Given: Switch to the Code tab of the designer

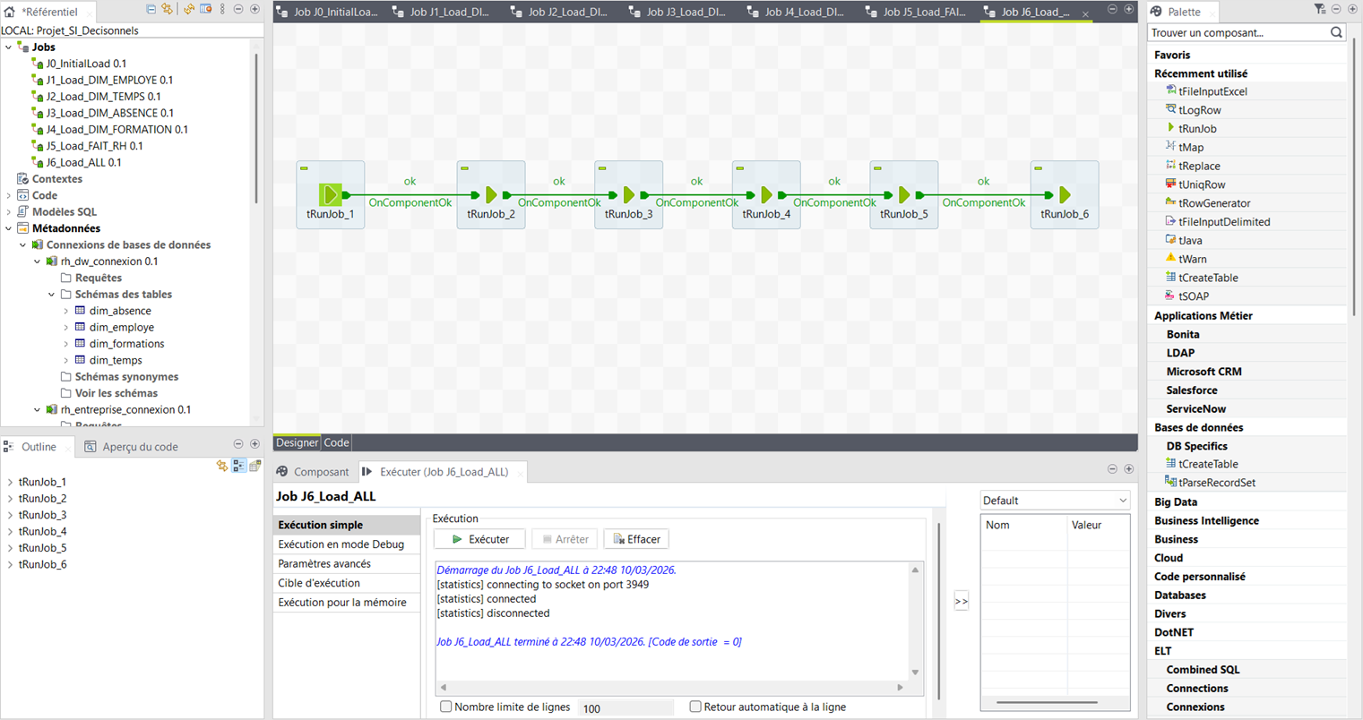Looking at the screenshot, I should coord(335,441).
